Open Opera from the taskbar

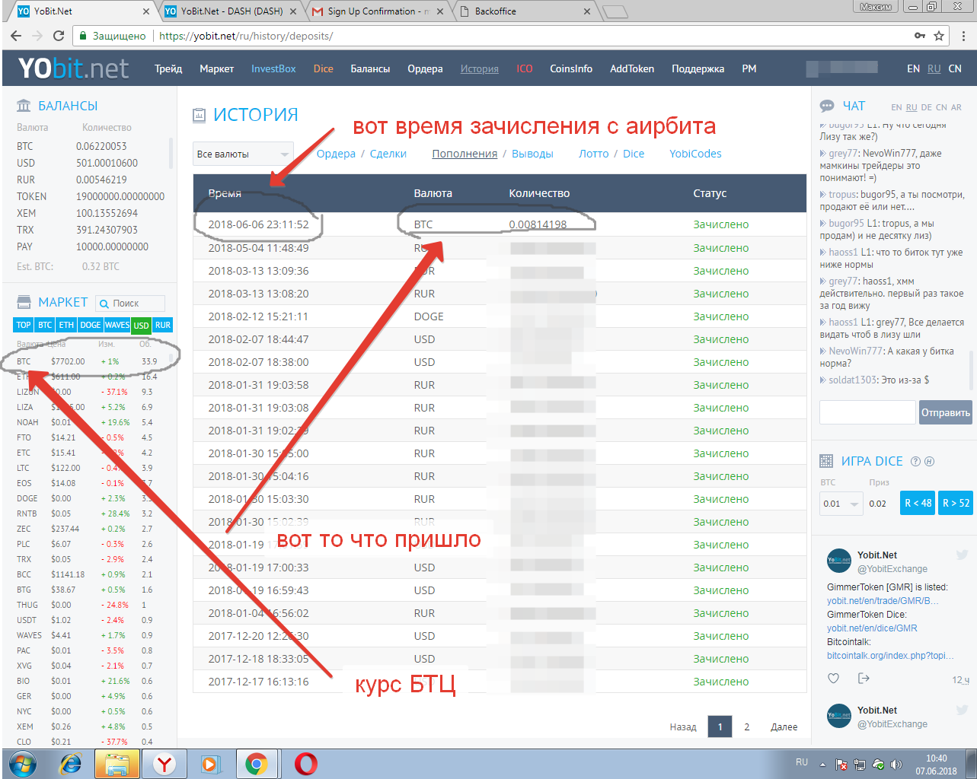pos(305,764)
